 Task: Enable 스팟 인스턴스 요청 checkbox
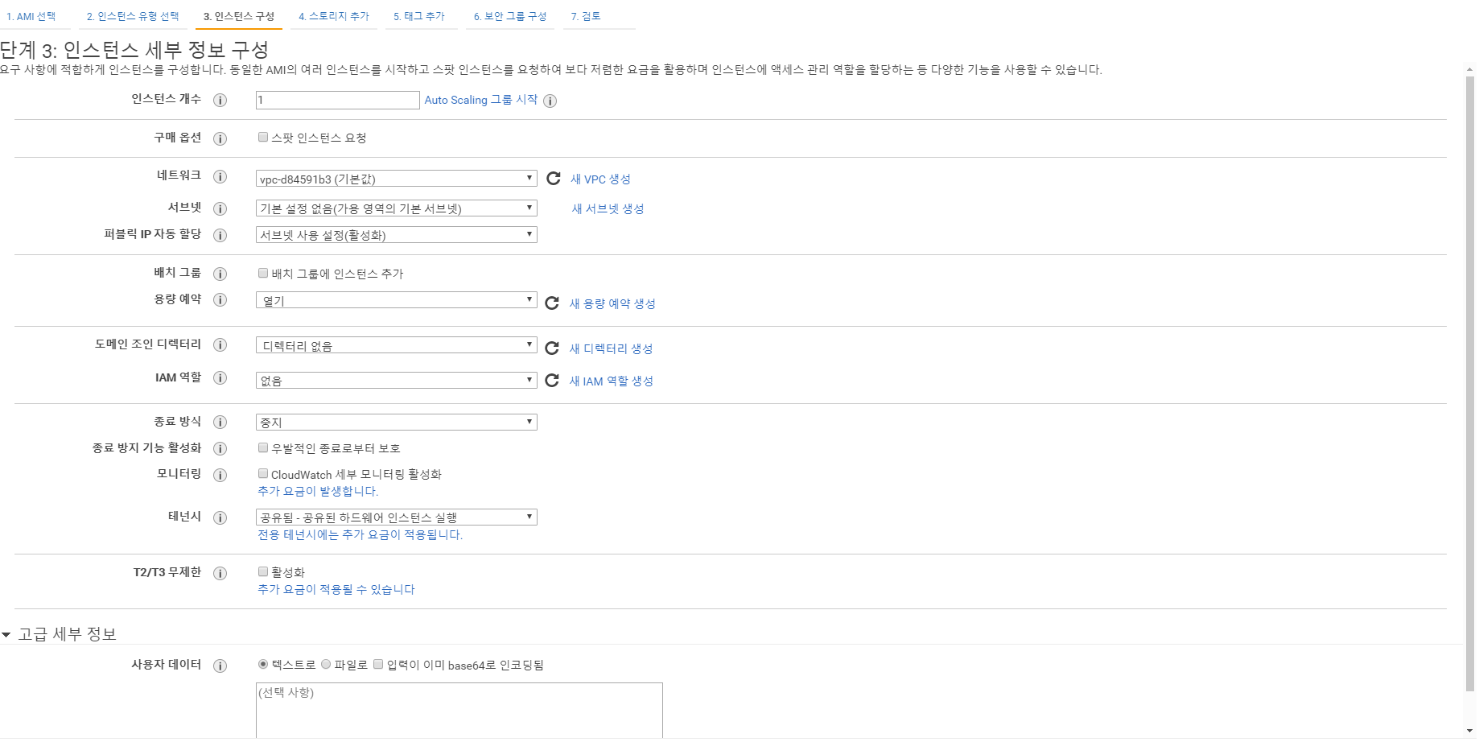click(x=263, y=138)
